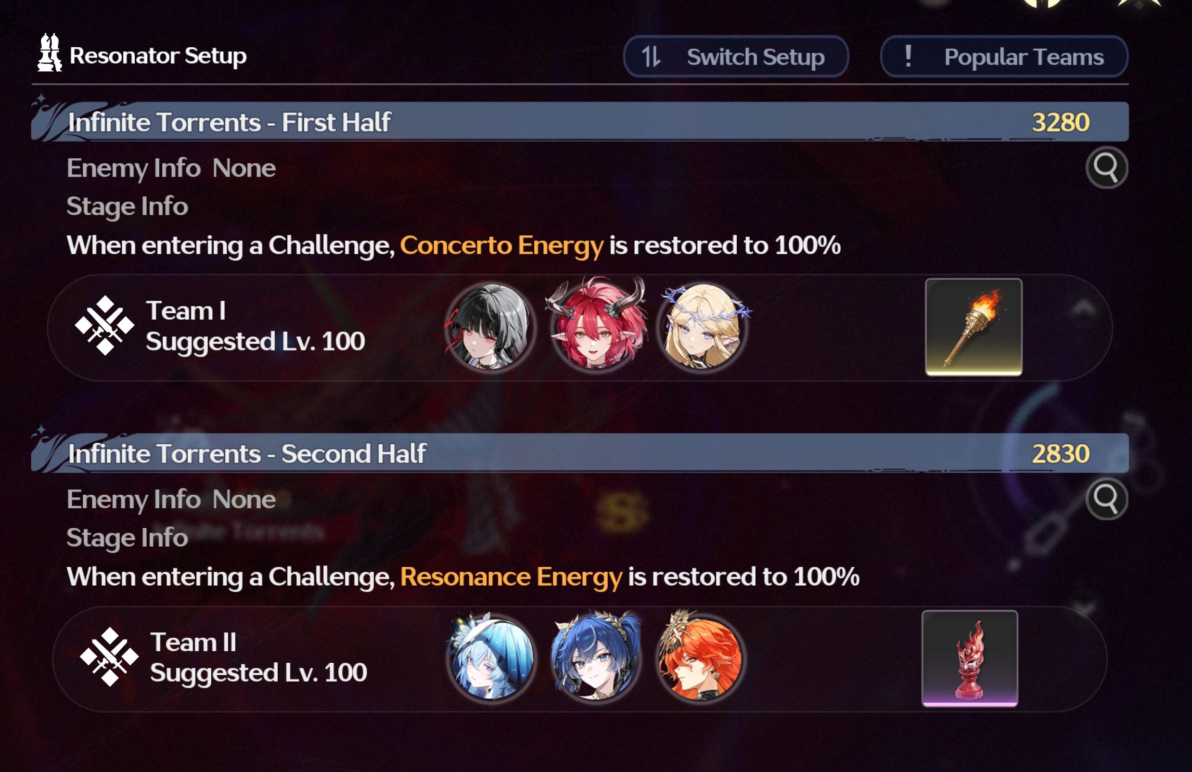Click the Team I crossed swords icon

105,326
